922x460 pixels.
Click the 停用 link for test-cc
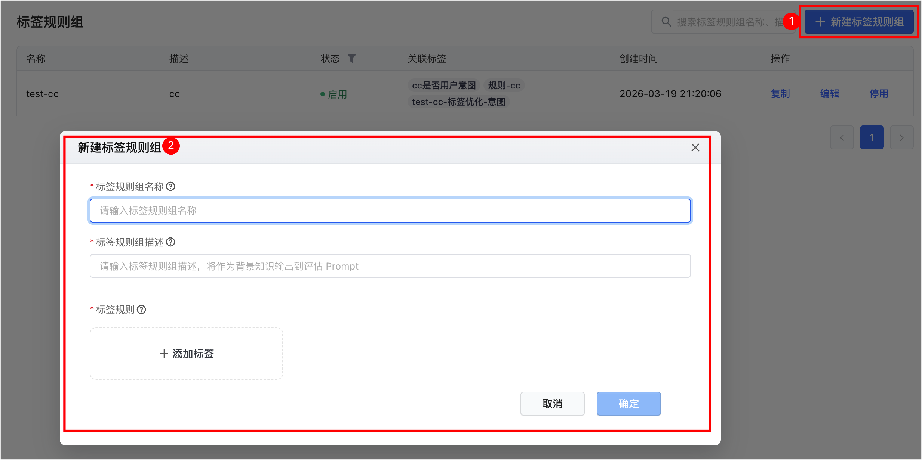[x=879, y=94]
